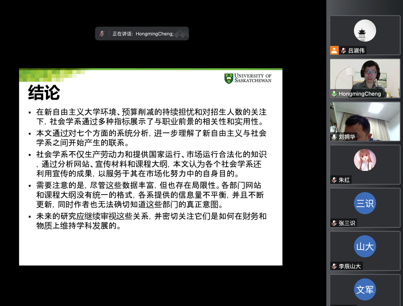The image size is (403, 306).
Task: Click the 结论 slide heading
Action: (x=44, y=93)
